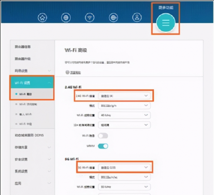
Task: Toggle the Wi-Fi 隐身 switch
Action: tap(103, 136)
